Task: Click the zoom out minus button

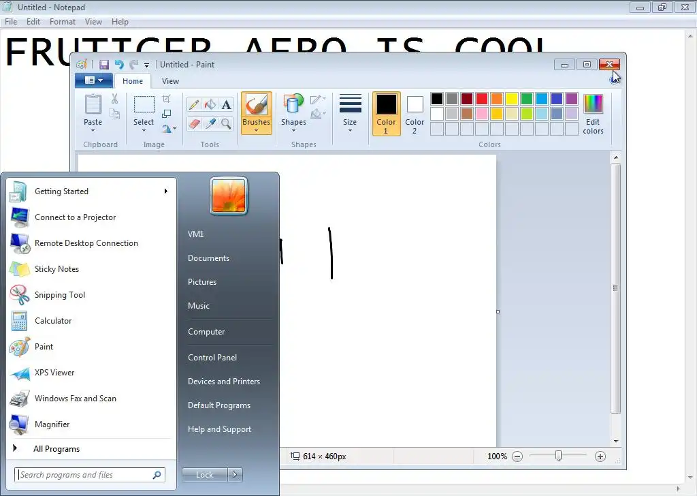Action: tap(517, 456)
